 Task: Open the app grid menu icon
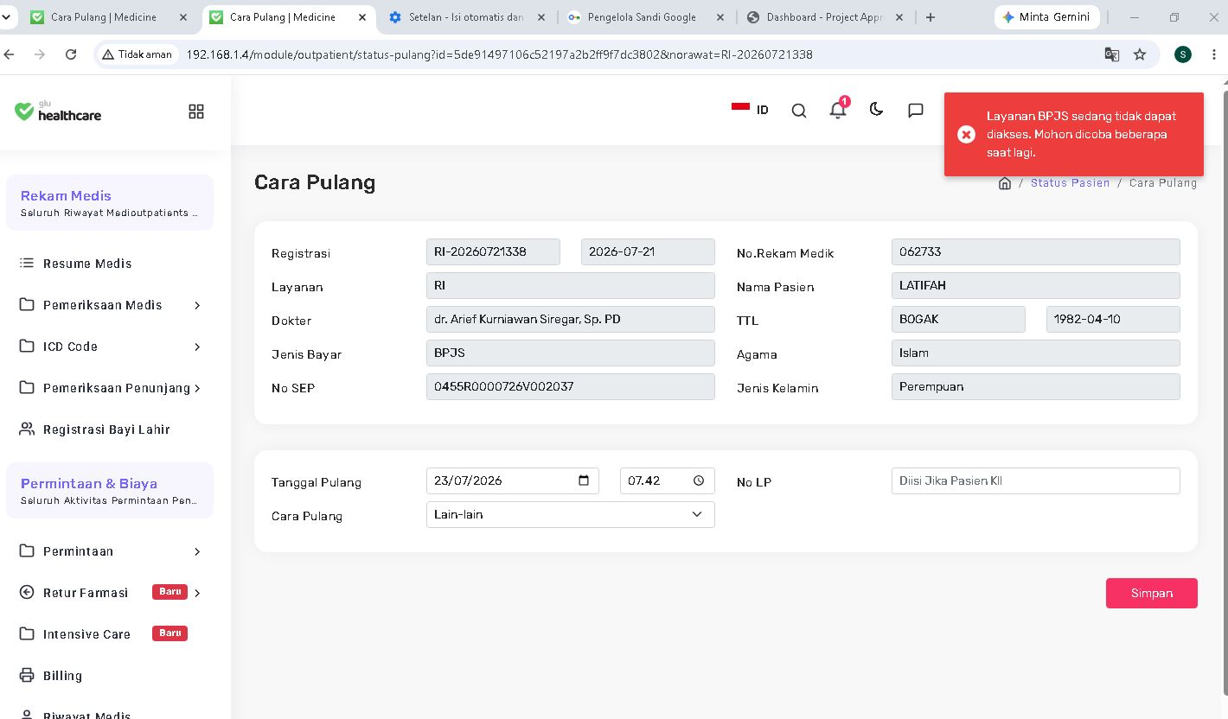pyautogui.click(x=196, y=111)
